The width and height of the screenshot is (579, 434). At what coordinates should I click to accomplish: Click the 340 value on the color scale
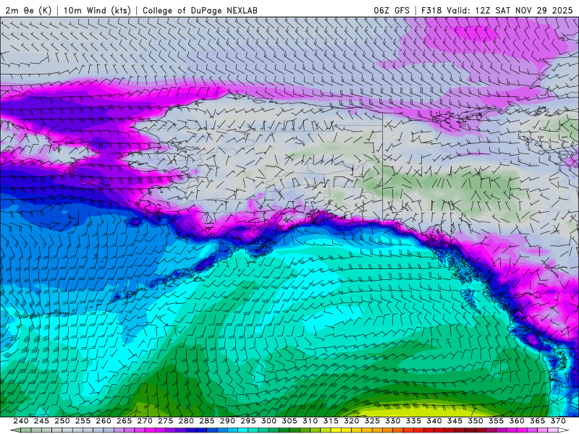click(x=434, y=421)
